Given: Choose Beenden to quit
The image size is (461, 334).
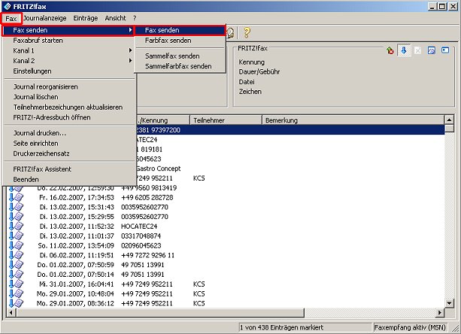Looking at the screenshot, I should 68,179.
